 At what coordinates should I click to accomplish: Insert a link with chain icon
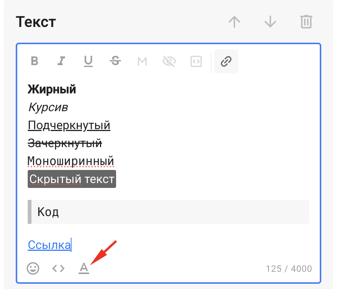[x=226, y=61]
